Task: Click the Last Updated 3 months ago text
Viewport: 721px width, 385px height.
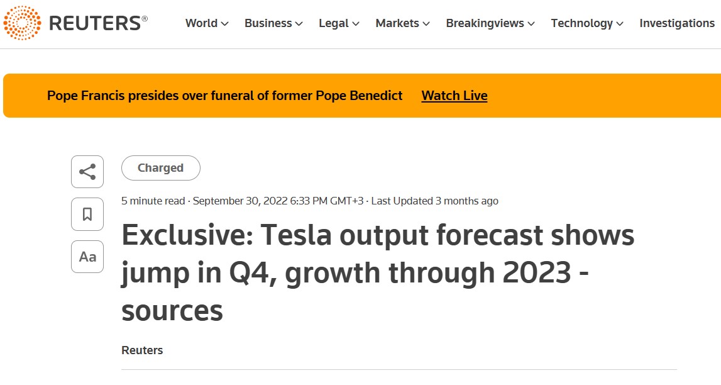Action: coord(434,201)
